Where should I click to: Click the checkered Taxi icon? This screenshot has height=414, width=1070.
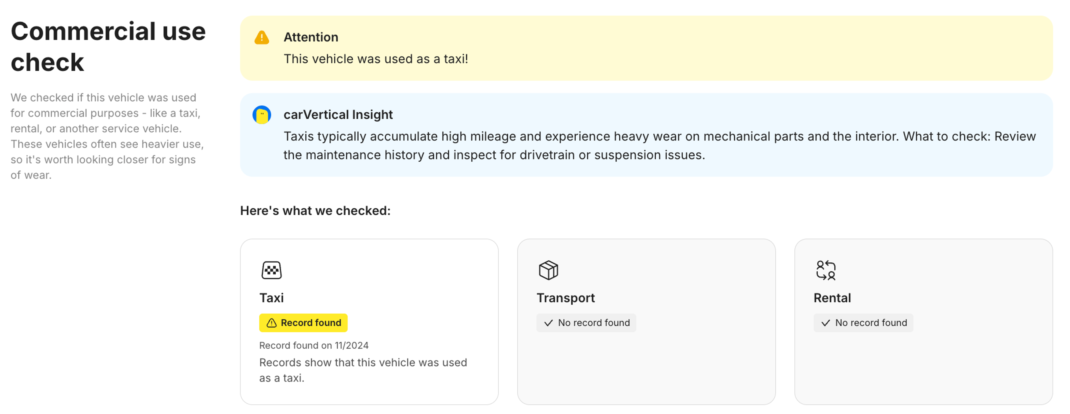tap(272, 270)
